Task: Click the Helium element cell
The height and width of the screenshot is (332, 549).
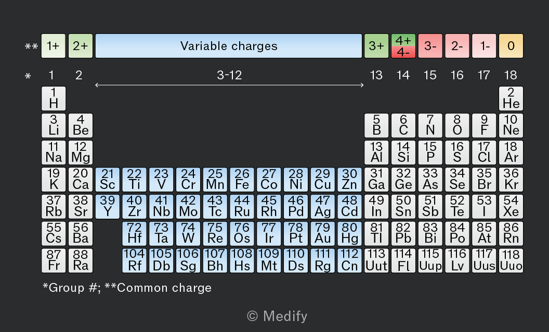Action: pyautogui.click(x=511, y=98)
